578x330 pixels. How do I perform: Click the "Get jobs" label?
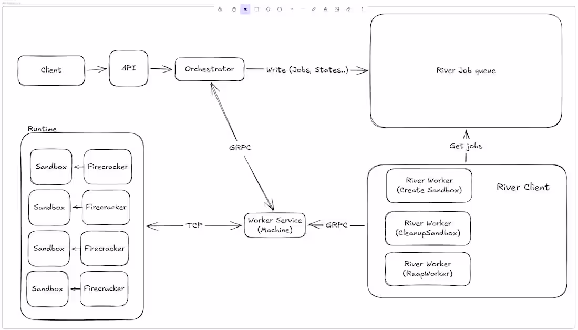466,146
